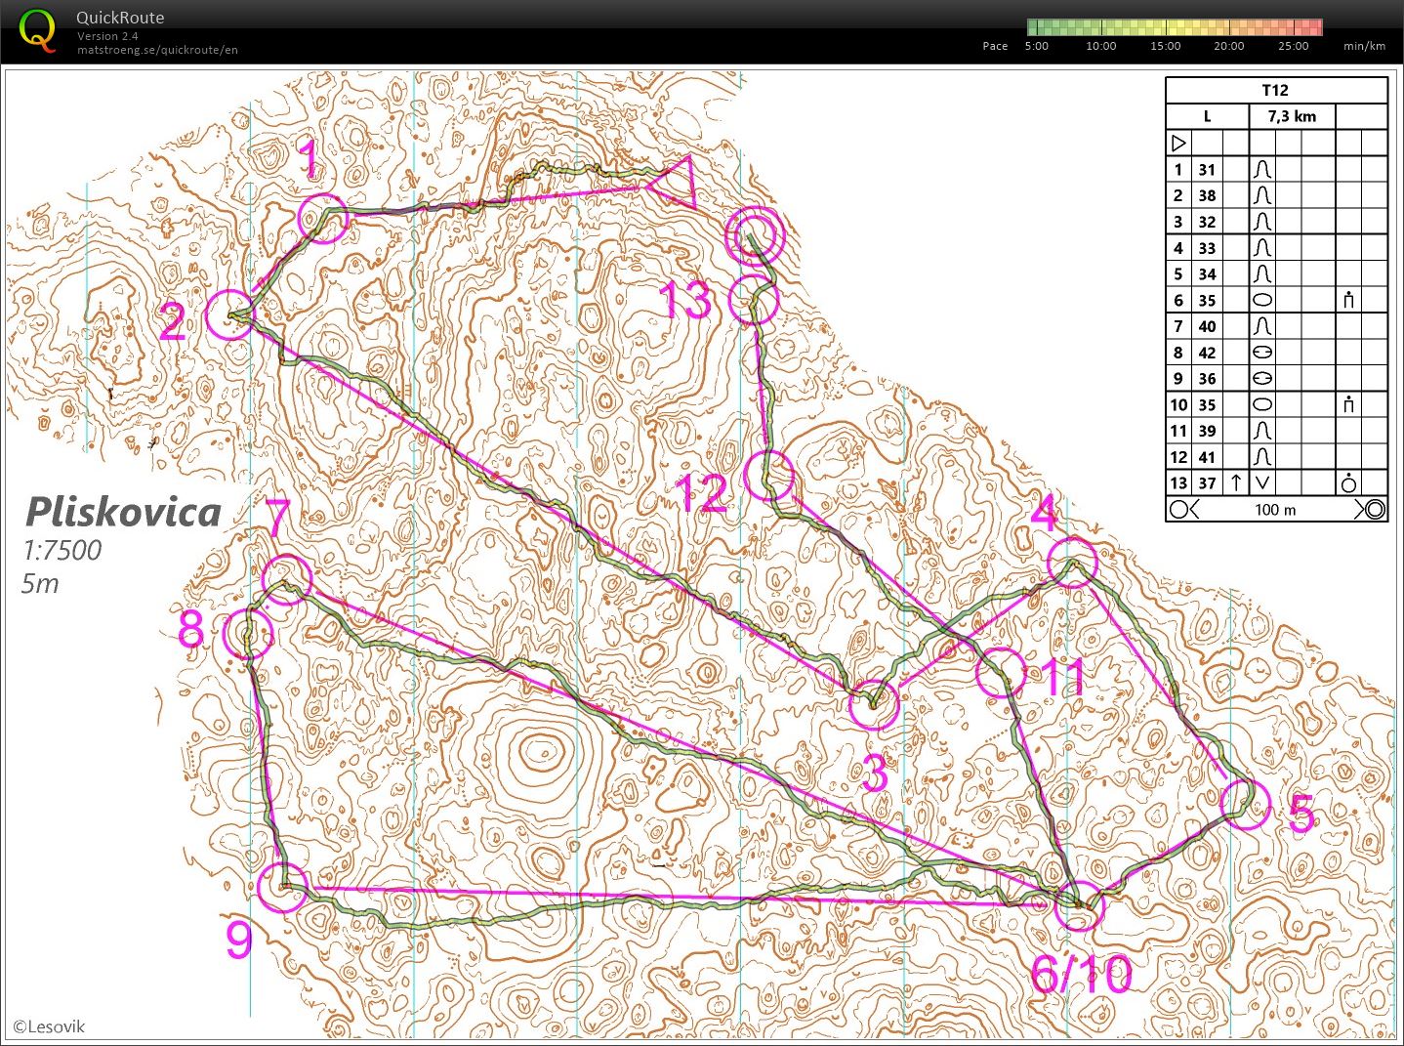This screenshot has height=1046, width=1404.
Task: Click the start triangle in the control table
Action: point(1178,143)
